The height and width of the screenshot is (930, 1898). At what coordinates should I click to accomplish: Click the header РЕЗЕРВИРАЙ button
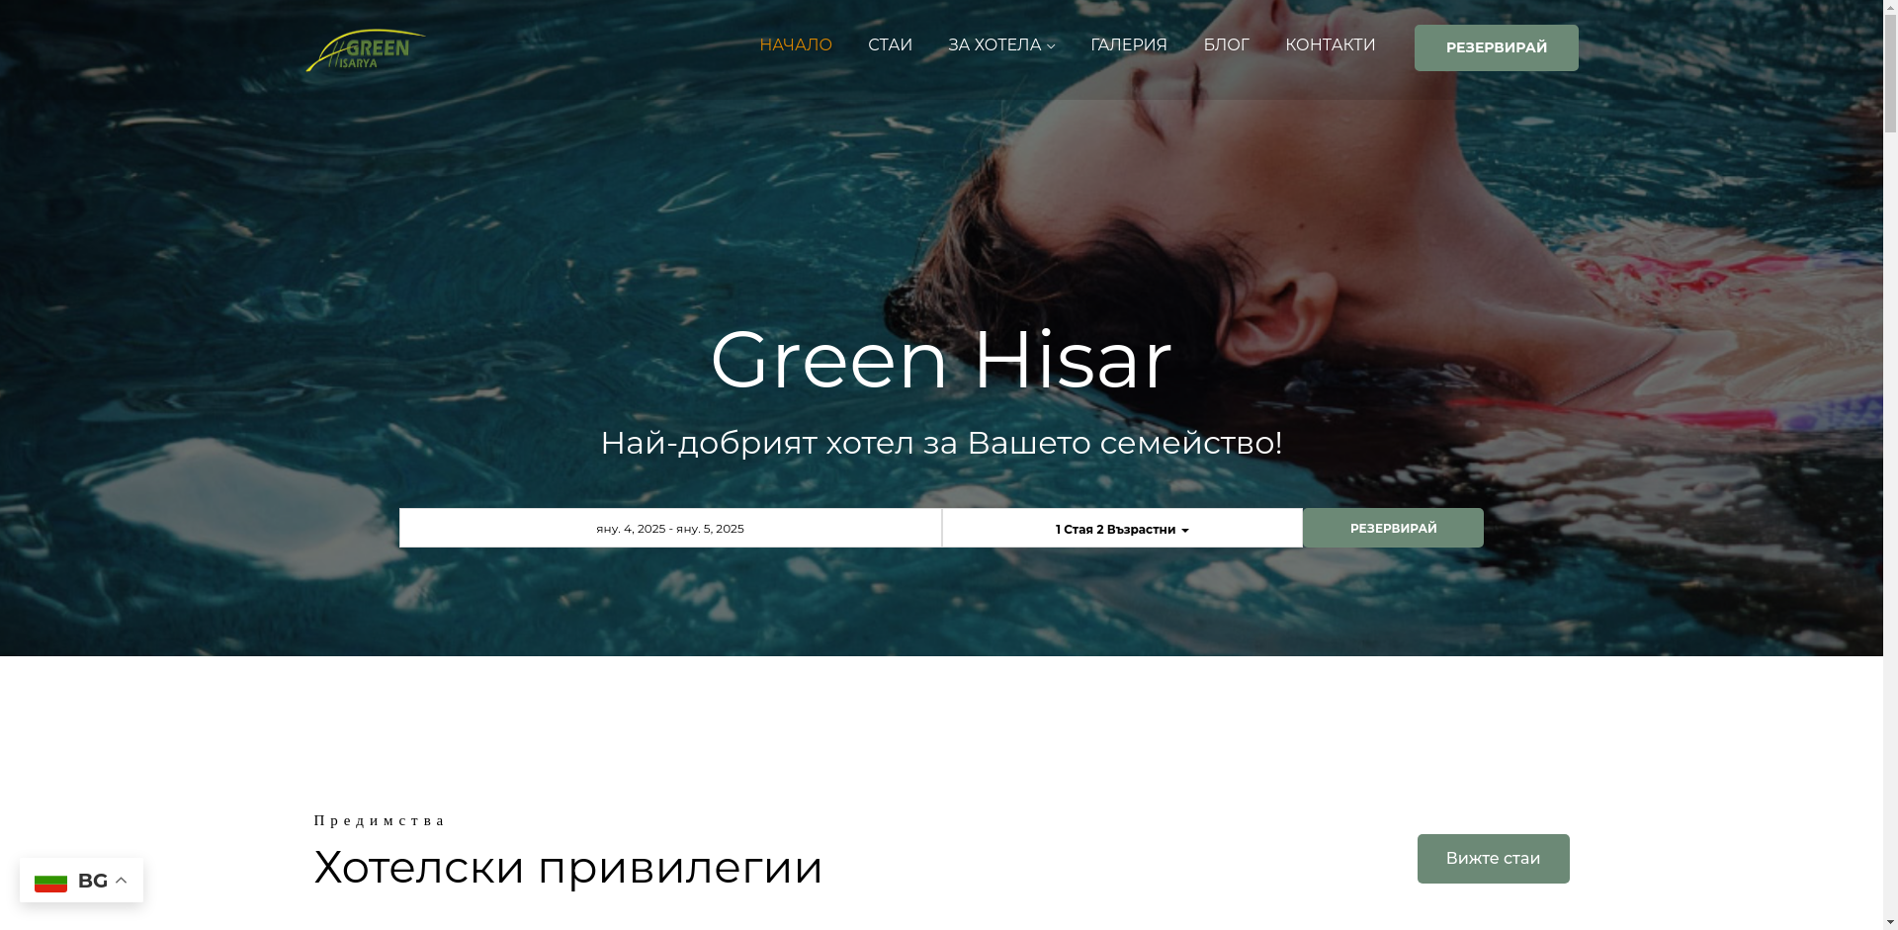pos(1496,47)
